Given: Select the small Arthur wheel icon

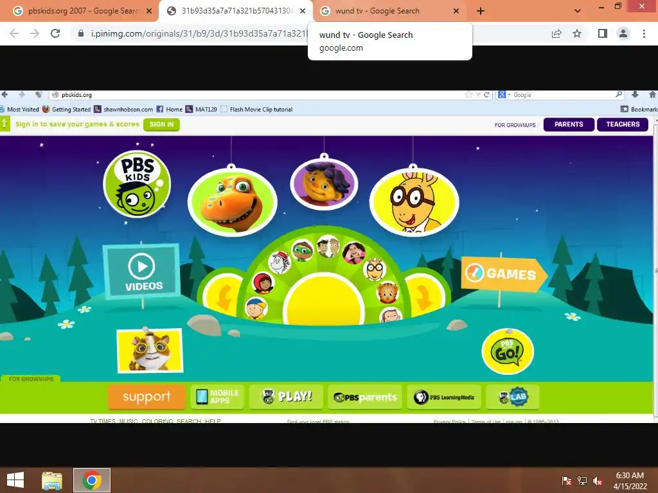Looking at the screenshot, I should coord(375,269).
